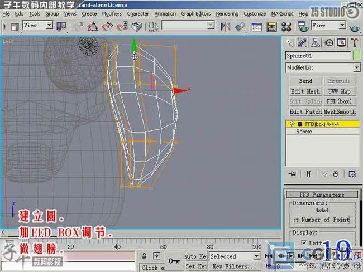Open the Animation menu
Viewport: 363px width, 272px height.
[165, 14]
